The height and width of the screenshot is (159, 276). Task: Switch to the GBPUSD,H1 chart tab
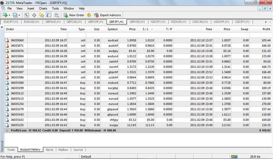pyautogui.click(x=137, y=22)
